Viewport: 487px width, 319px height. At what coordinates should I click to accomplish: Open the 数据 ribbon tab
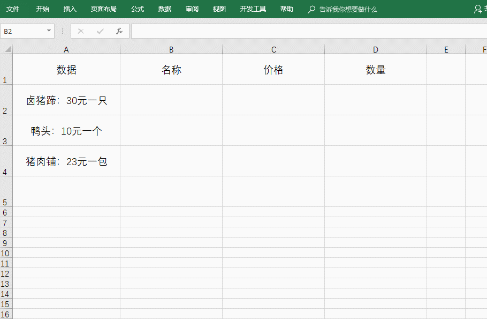(x=164, y=9)
